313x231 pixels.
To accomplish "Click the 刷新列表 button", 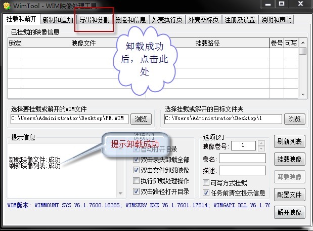I will click(289, 142).
